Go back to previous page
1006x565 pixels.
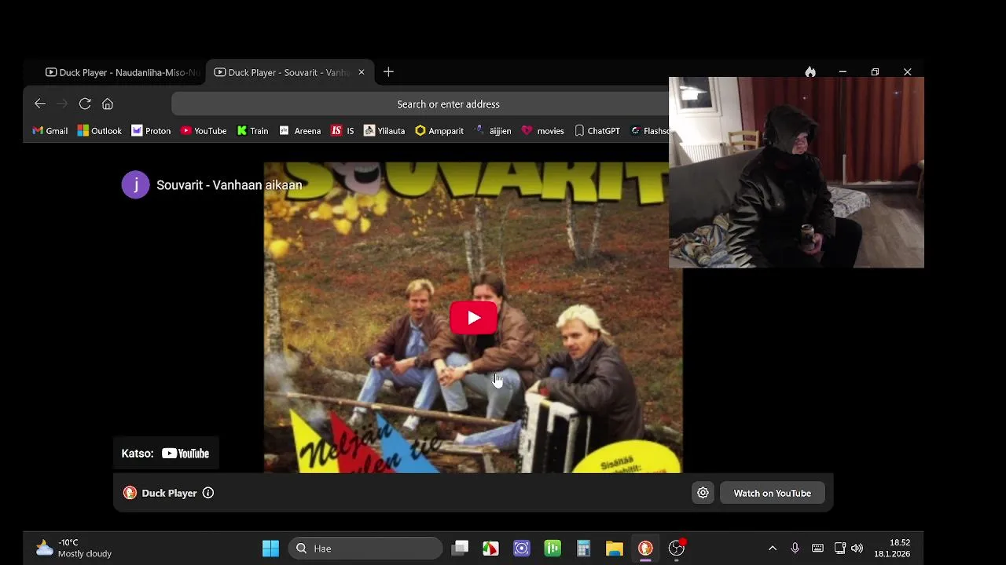coord(40,104)
